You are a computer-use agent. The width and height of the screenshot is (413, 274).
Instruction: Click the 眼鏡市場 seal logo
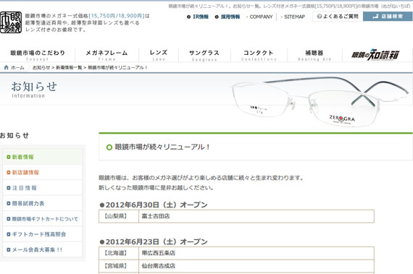11,22
